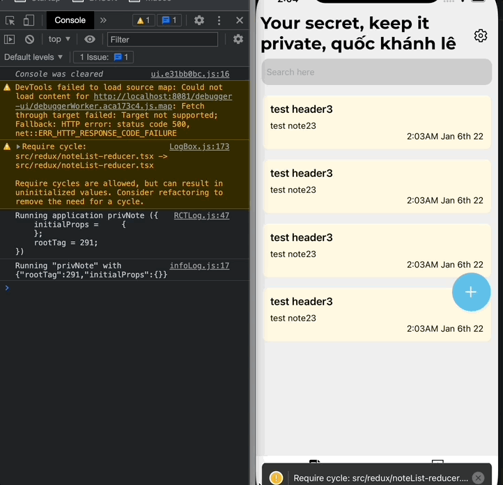Toggle the live expression eye icon
The height and width of the screenshot is (485, 503).
(90, 39)
